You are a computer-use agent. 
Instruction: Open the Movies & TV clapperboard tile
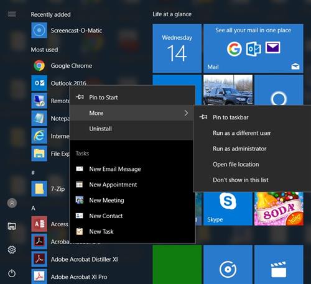tap(279, 265)
